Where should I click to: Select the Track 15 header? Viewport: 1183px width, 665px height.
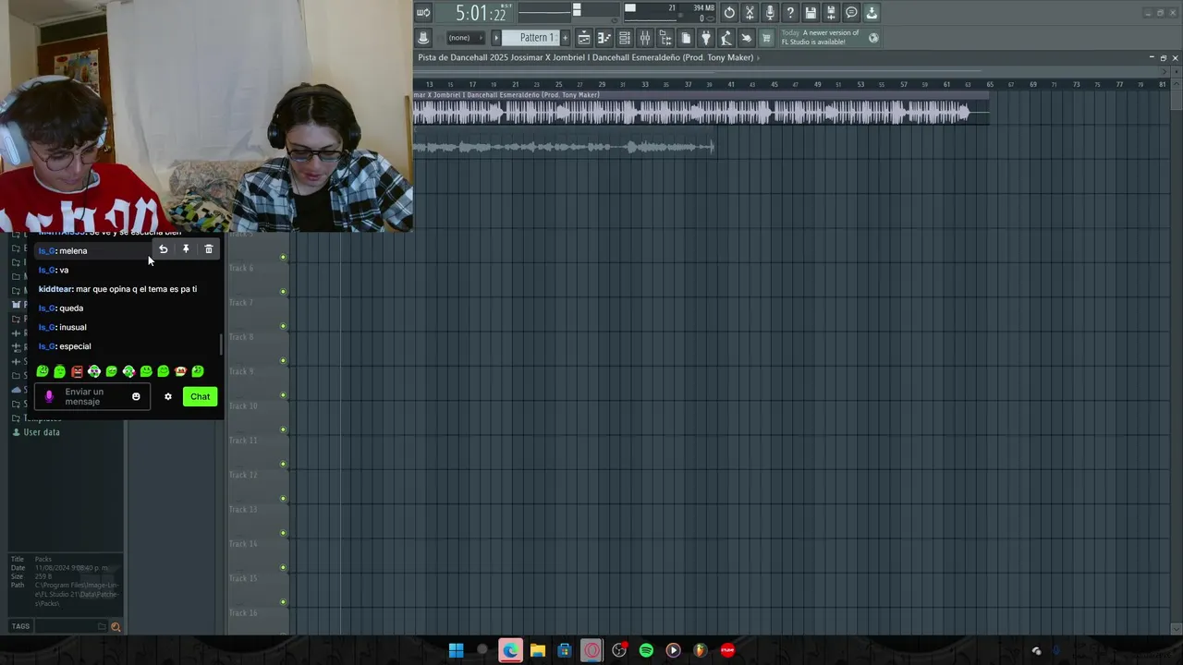point(259,589)
